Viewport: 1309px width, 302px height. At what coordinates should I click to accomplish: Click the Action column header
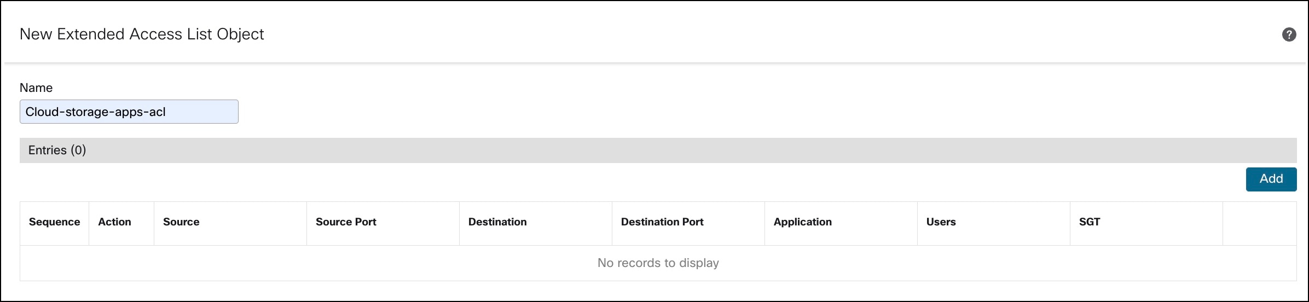[x=114, y=222]
